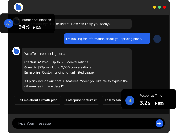Image resolution: width=176 pixels, height=133 pixels.
Task: Click the red window control dot
Action: (x=164, y=7)
